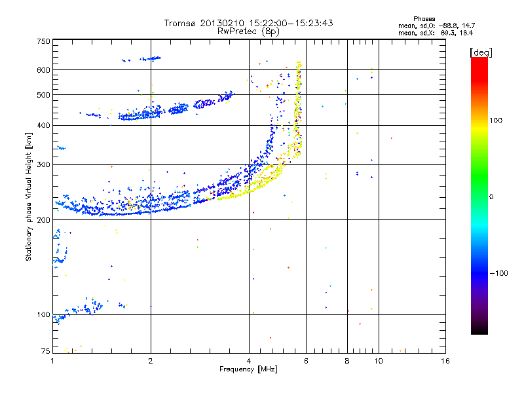Select the "mean, sd,X: 89.3, 18.4" line
The image size is (524, 393).
coord(436,33)
